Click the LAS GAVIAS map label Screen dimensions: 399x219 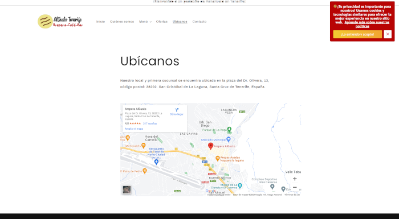(189, 134)
